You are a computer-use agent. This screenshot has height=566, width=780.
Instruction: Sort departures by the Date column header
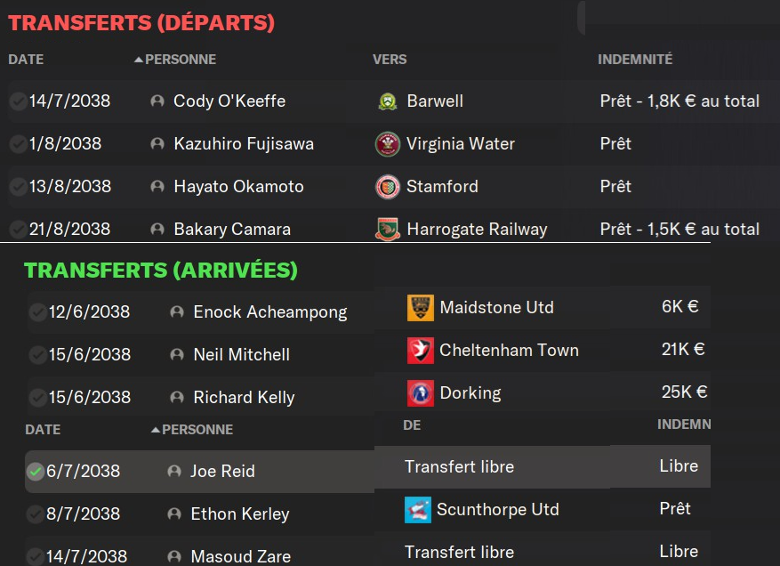point(26,60)
